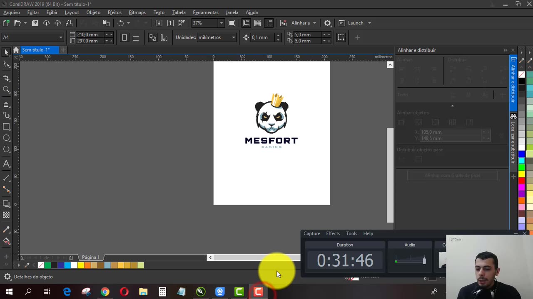This screenshot has width=533, height=299.
Task: Click the page width 210,0 mm field
Action: click(90, 34)
